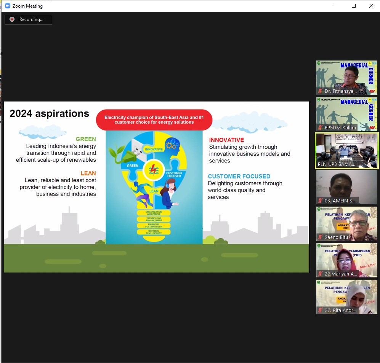Click the 'NATIONAL DEVELOPMENT' yellow bar
380x363 pixels.
pos(154,232)
